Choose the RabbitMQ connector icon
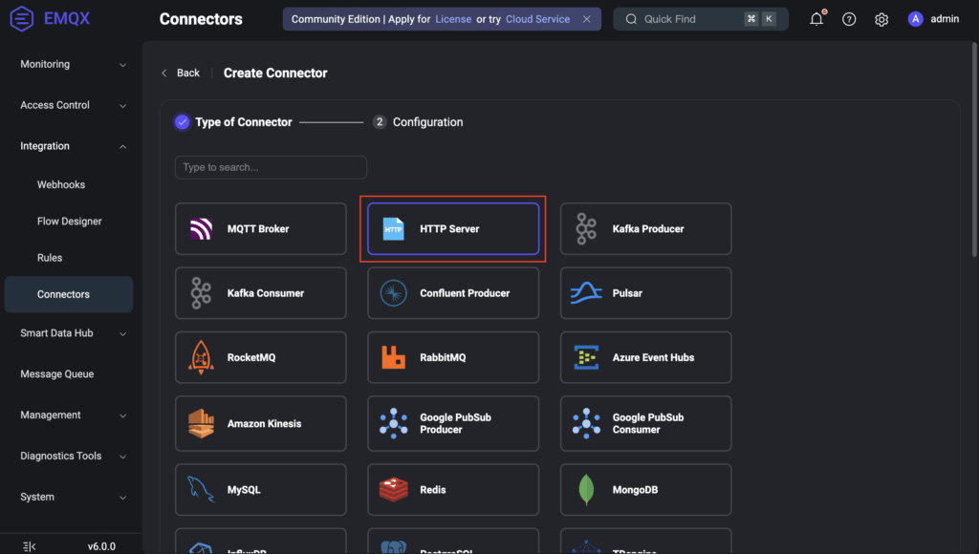 (x=393, y=358)
